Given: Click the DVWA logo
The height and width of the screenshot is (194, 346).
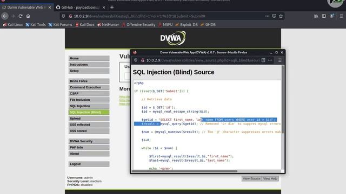Looking at the screenshot, I should (x=173, y=38).
